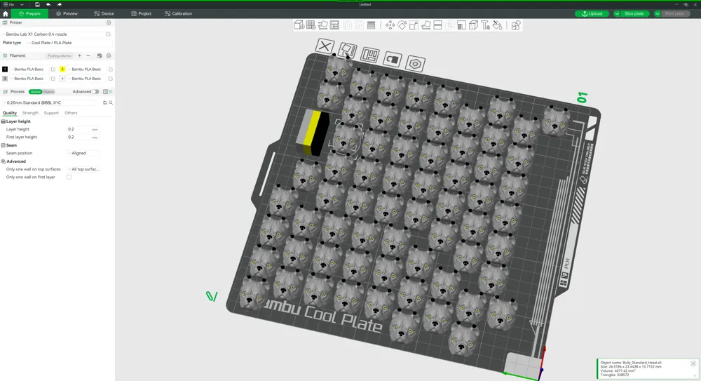Click the plate's arrange objects icon
Image resolution: width=701 pixels, height=381 pixels.
tap(369, 55)
